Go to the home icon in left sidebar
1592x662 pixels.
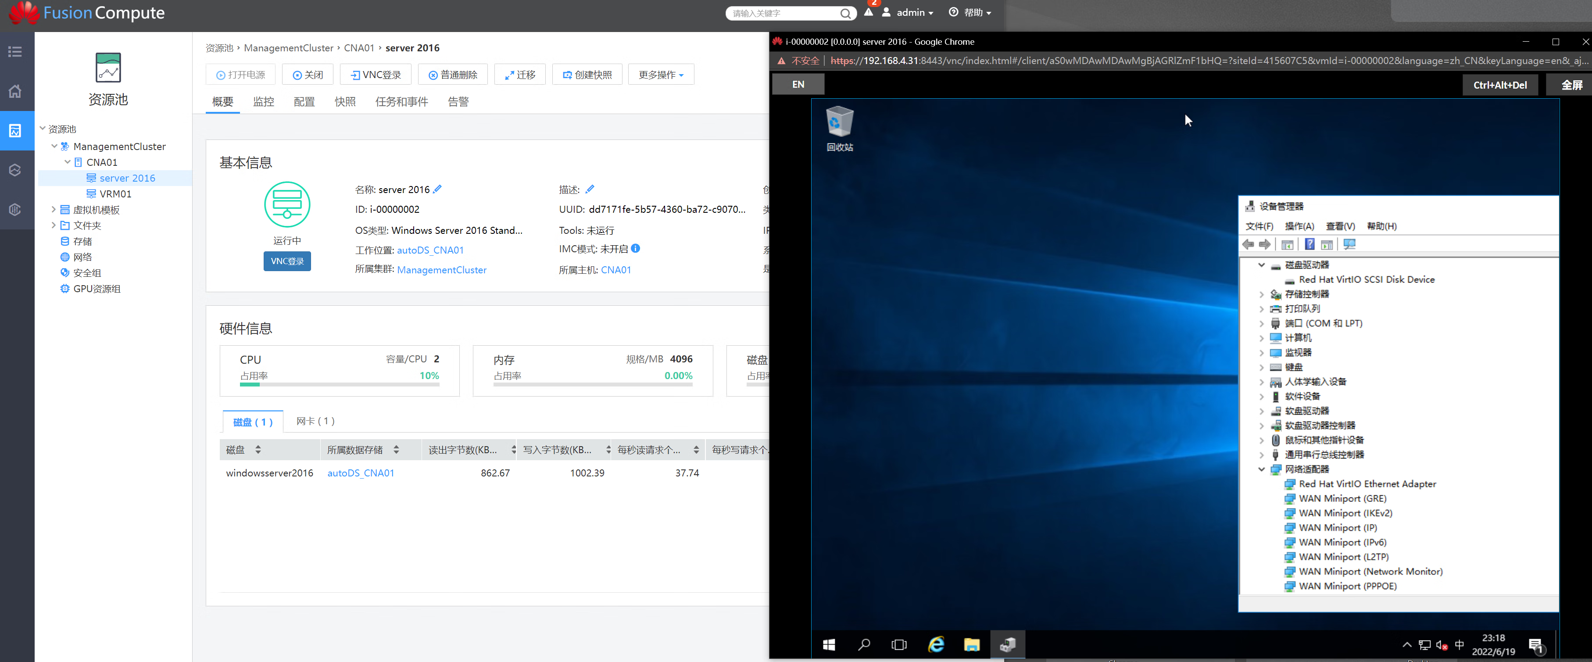click(x=15, y=91)
